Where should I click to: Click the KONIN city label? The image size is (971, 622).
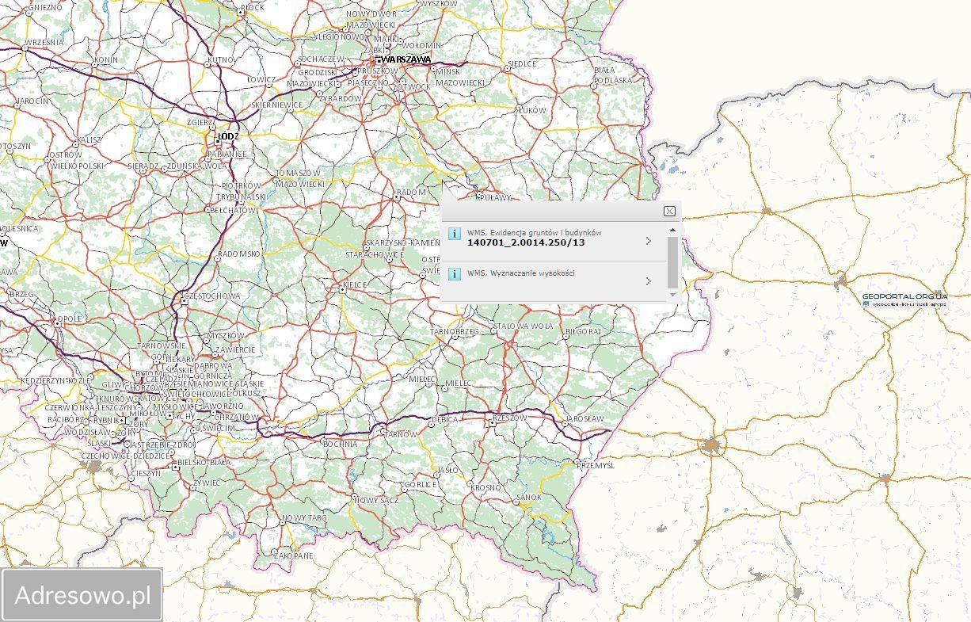(106, 59)
